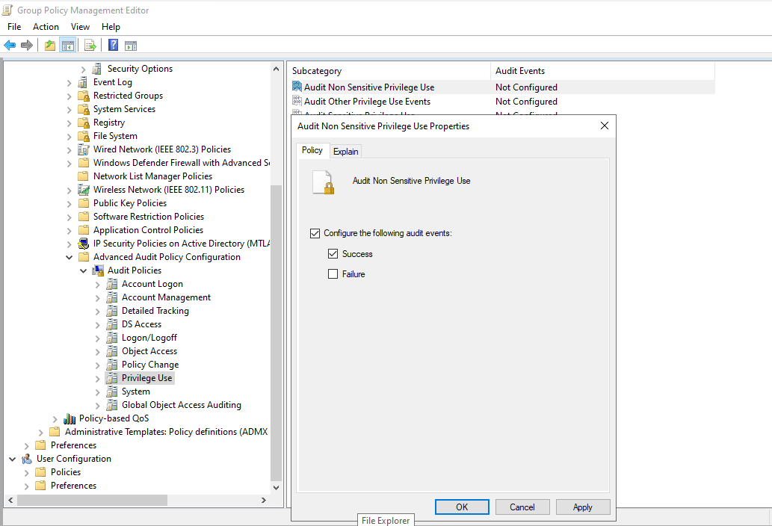Select Network List Manager Policies item
The image size is (772, 526).
click(152, 176)
